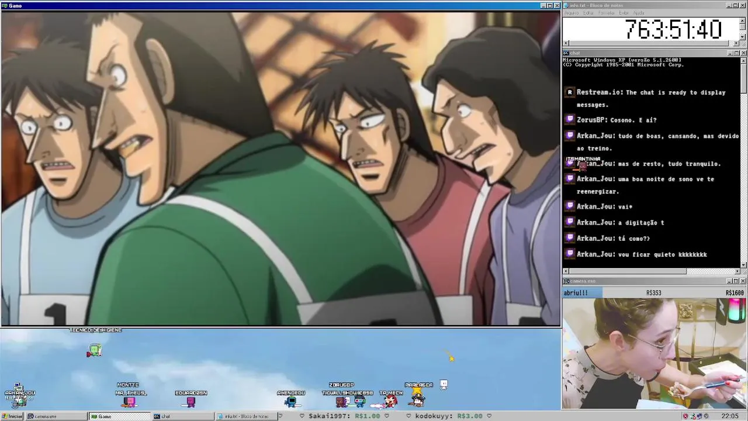748x421 pixels.
Task: Click the webcam video in camera.exe
Action: tap(654, 353)
